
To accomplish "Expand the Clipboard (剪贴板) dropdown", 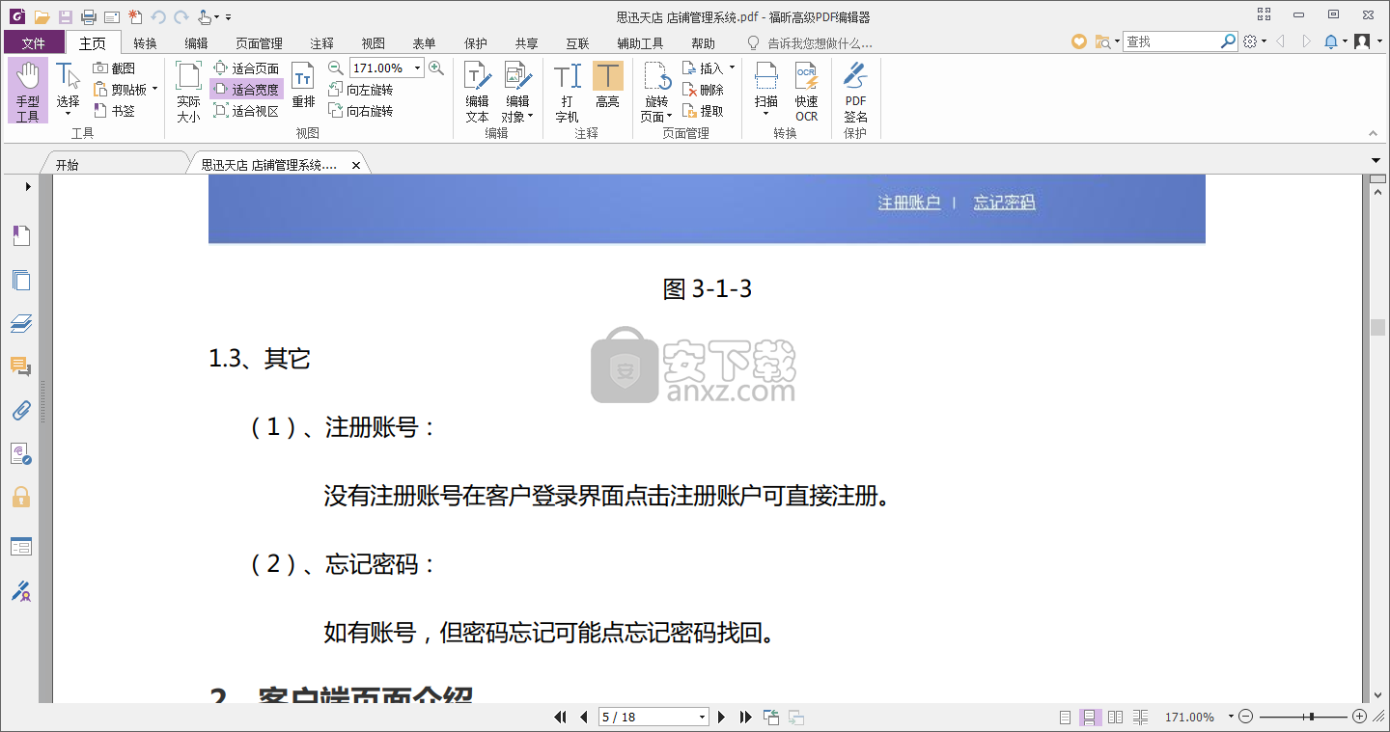I will [154, 90].
